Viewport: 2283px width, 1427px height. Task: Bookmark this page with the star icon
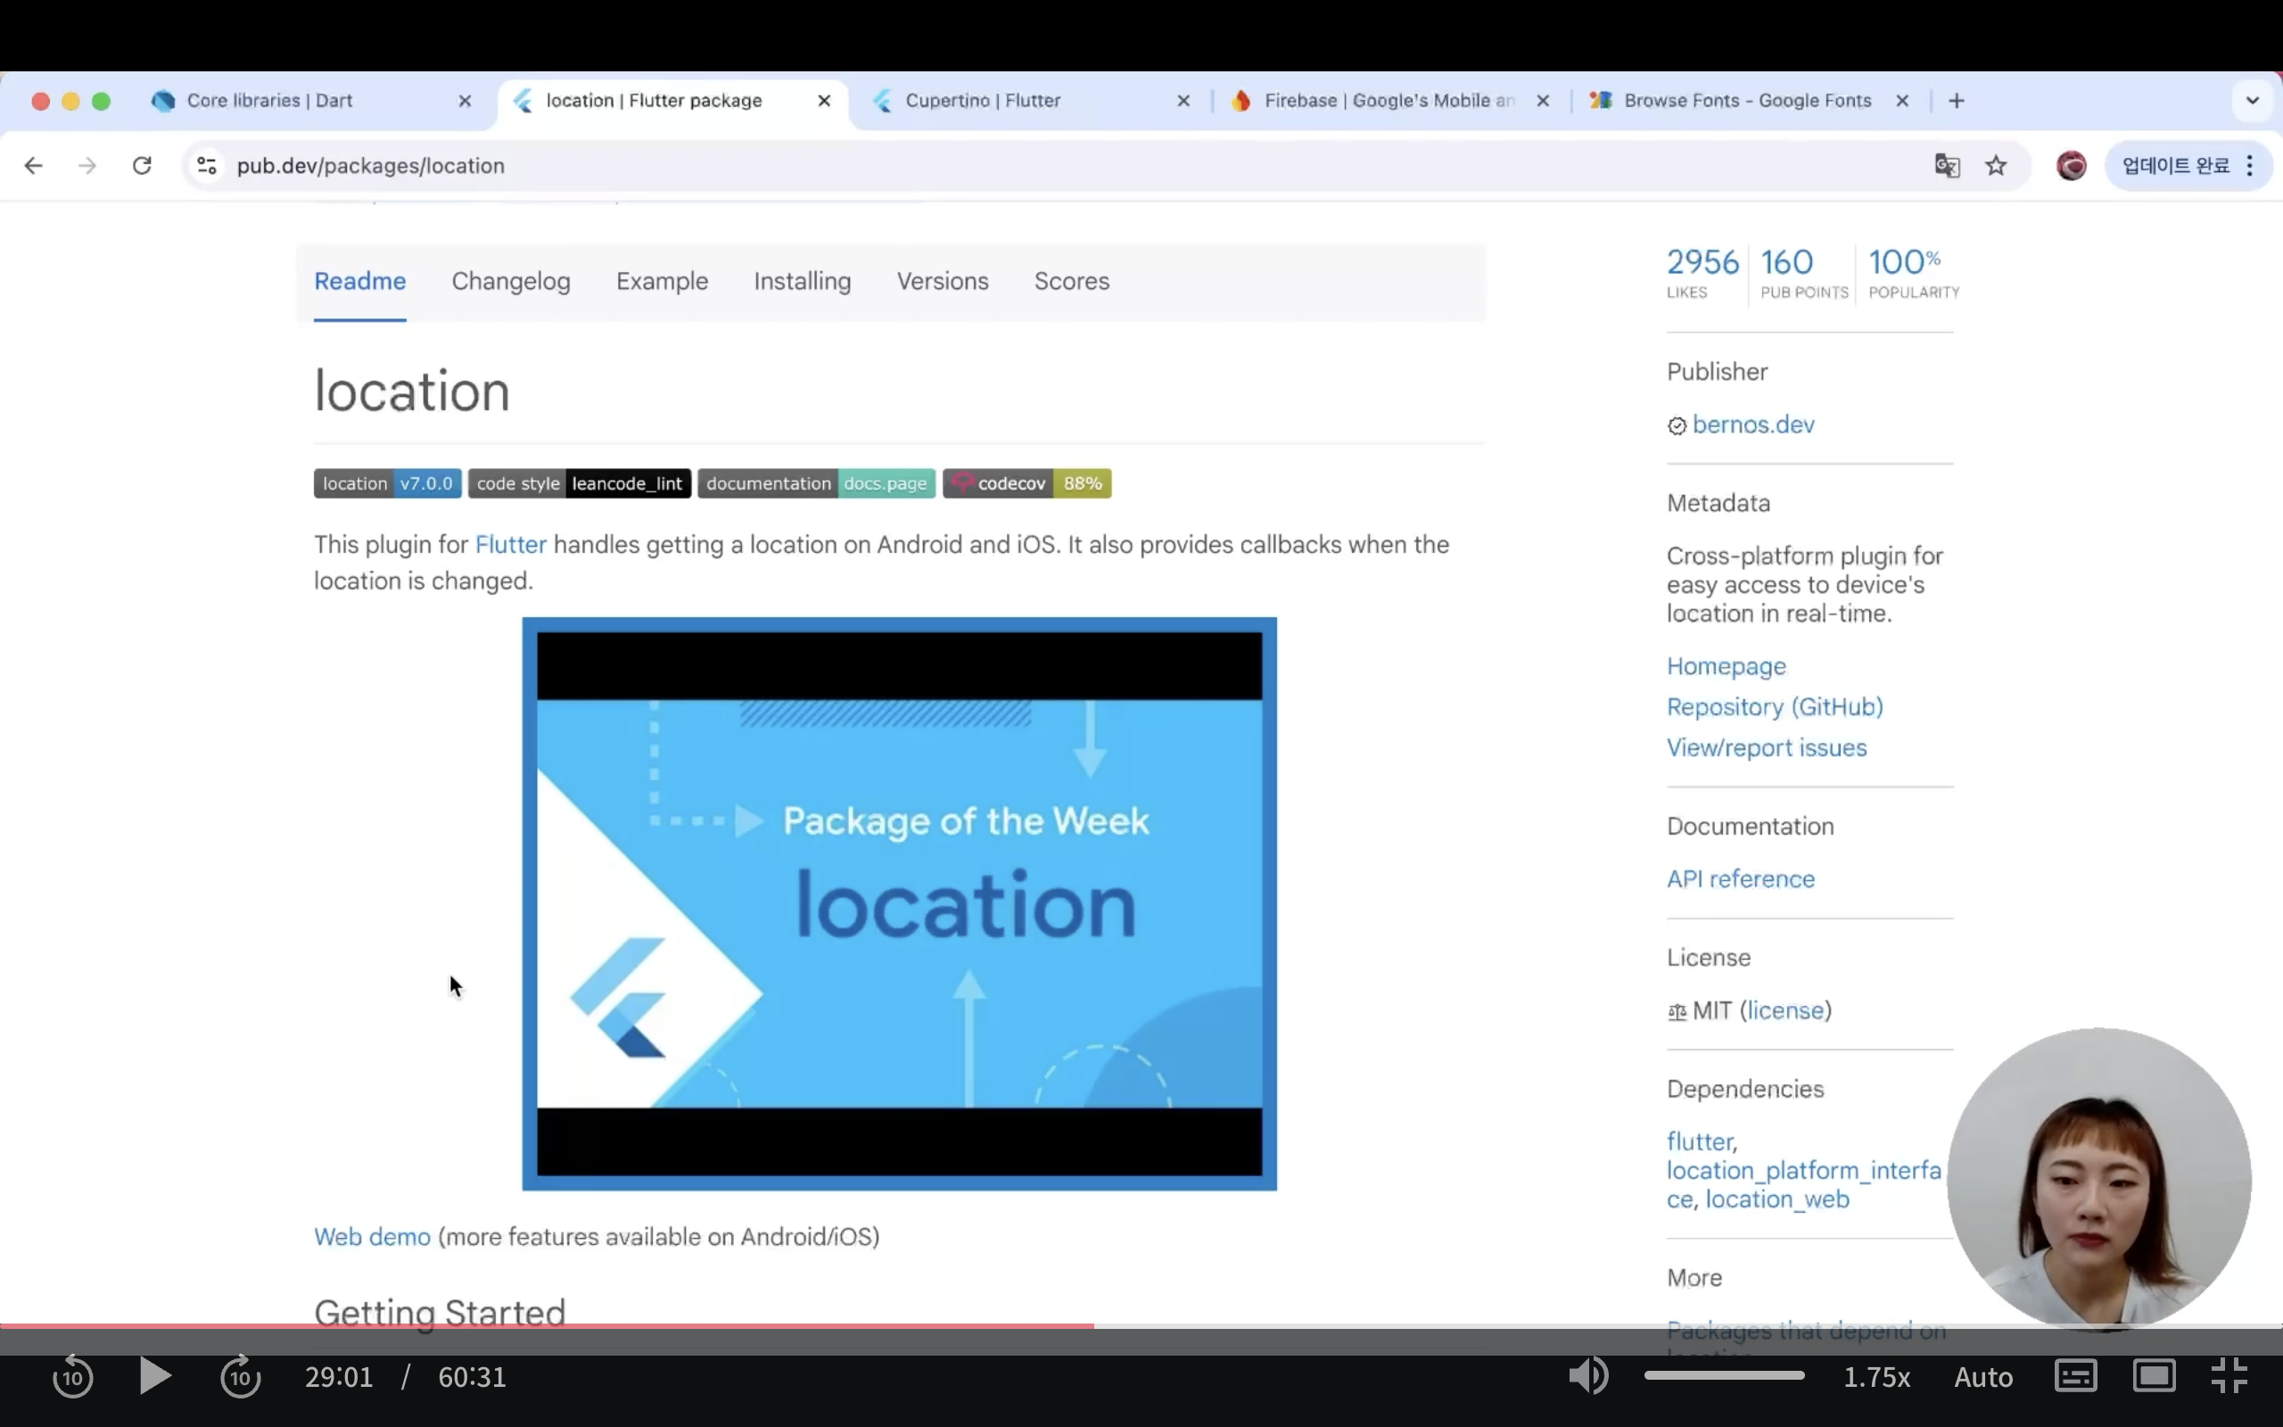tap(1996, 166)
